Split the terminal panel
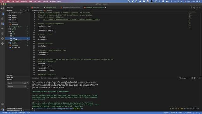Viewport: 202px width, 114px height. tap(192, 78)
